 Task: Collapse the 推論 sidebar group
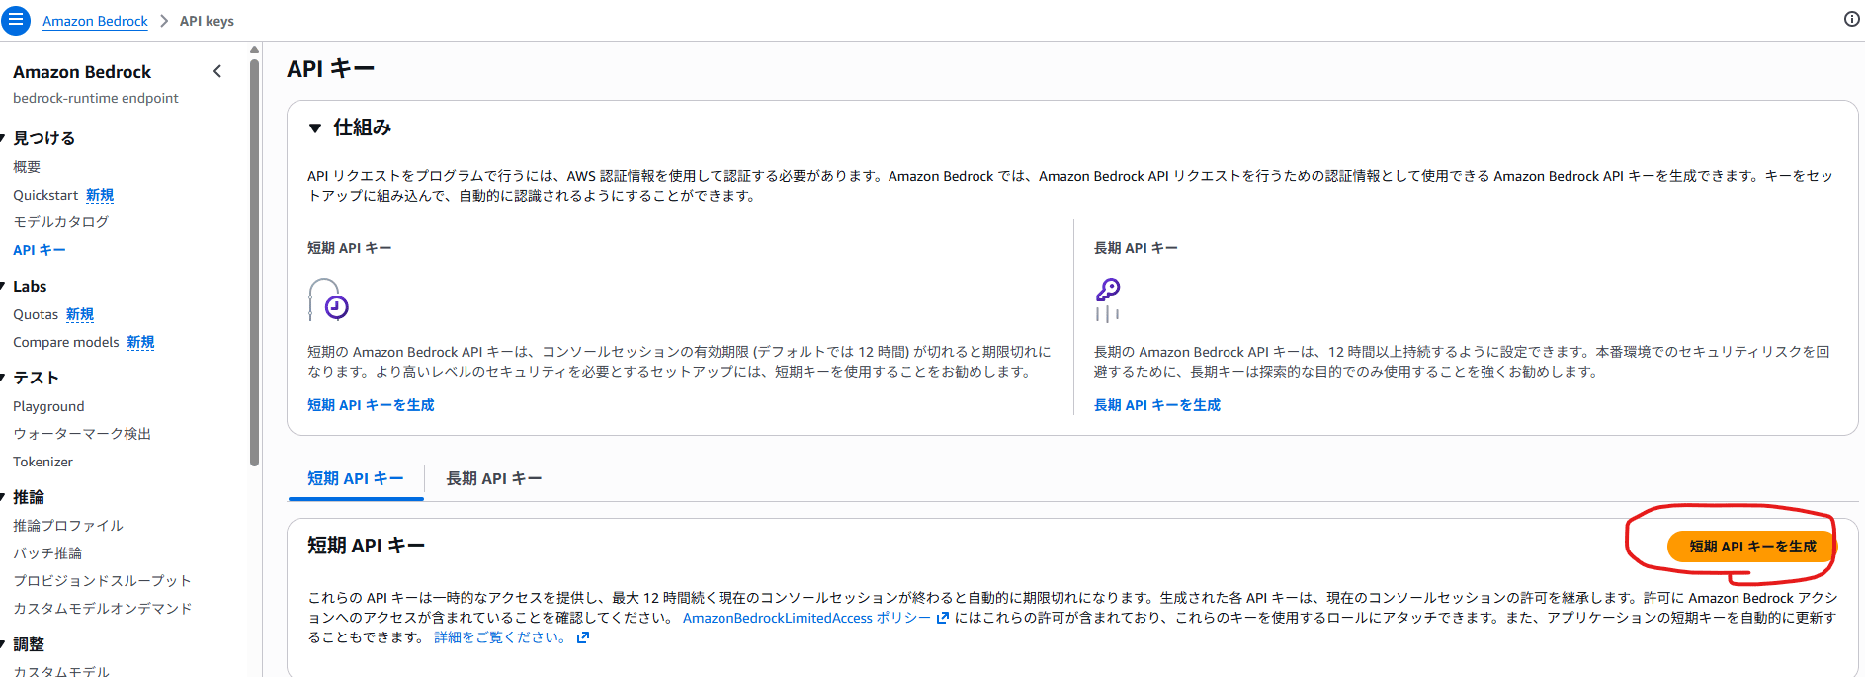tap(3, 497)
